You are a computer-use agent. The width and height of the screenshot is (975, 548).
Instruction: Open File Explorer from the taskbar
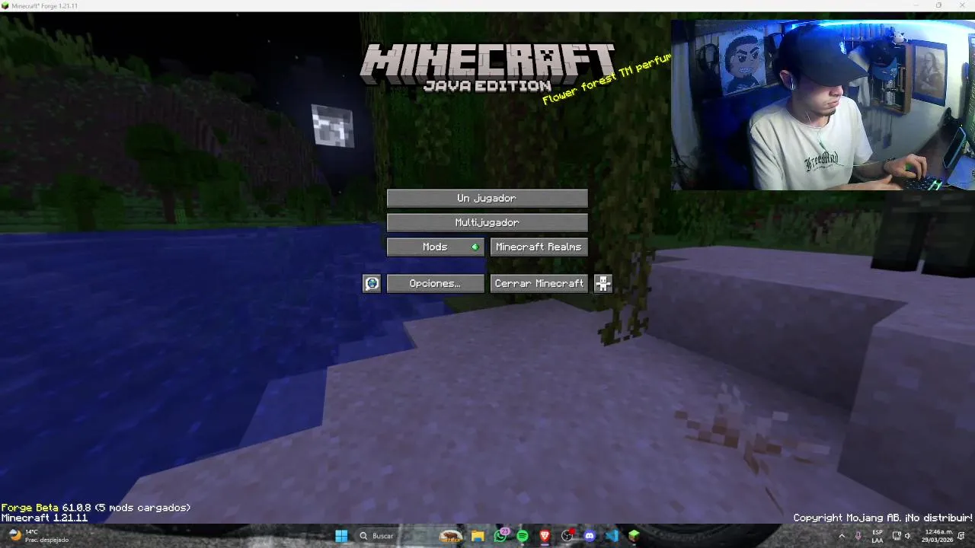[x=478, y=536]
